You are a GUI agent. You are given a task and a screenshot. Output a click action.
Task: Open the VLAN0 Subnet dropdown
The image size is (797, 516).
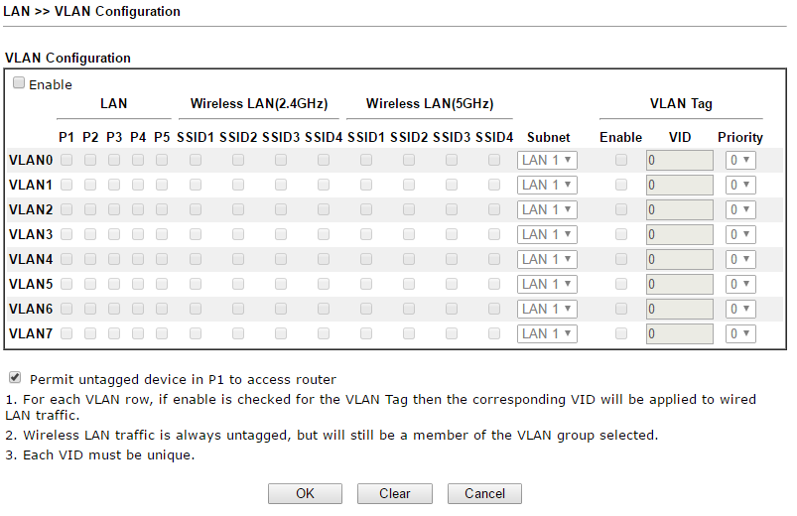(547, 160)
